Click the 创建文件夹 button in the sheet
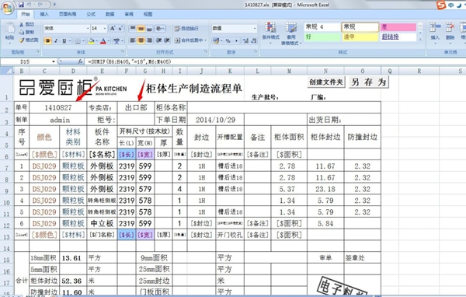Image resolution: width=466 pixels, height=297 pixels. tap(326, 82)
